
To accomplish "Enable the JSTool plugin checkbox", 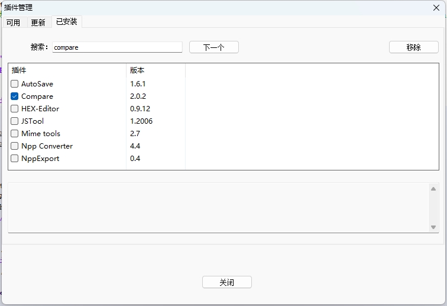I will (15, 121).
